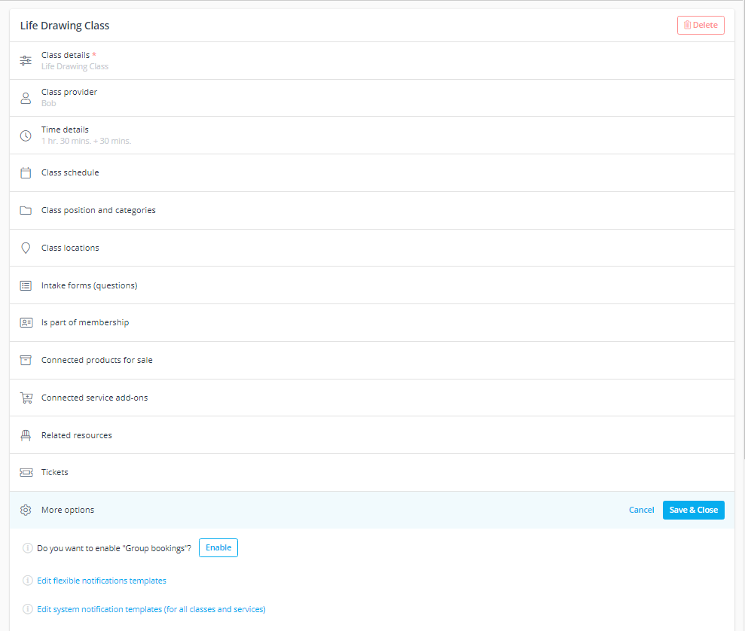Click the membership card icon
Image resolution: width=745 pixels, height=631 pixels.
pos(26,322)
